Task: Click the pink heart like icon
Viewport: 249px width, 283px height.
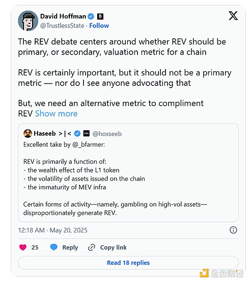Action: point(23,247)
